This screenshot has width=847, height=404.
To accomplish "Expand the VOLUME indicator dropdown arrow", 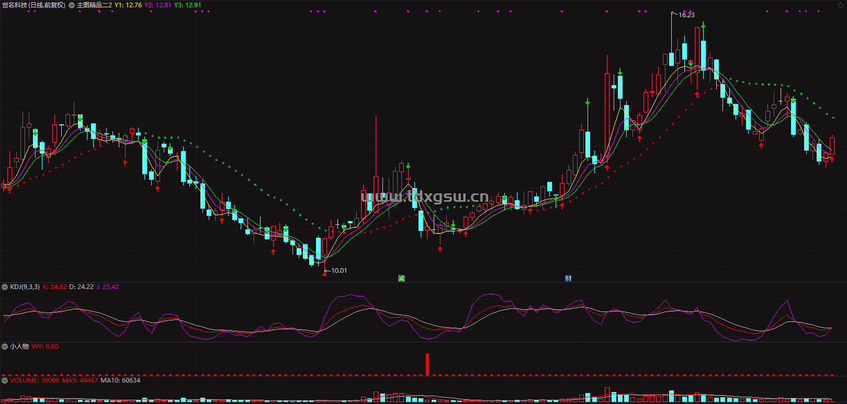I will 5,380.
